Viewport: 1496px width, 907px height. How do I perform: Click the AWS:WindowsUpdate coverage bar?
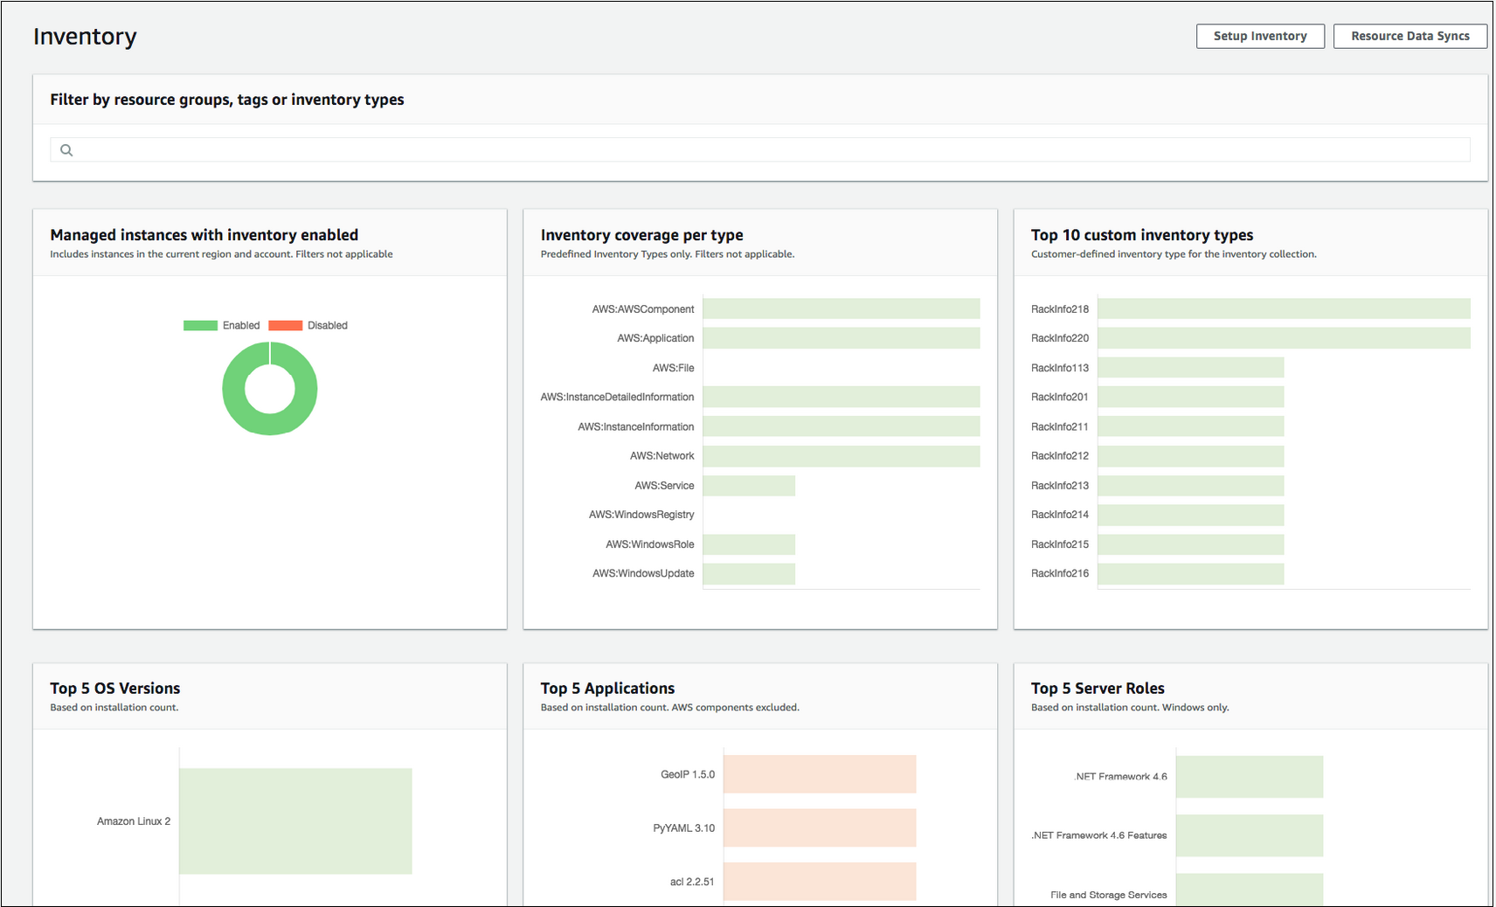(748, 573)
